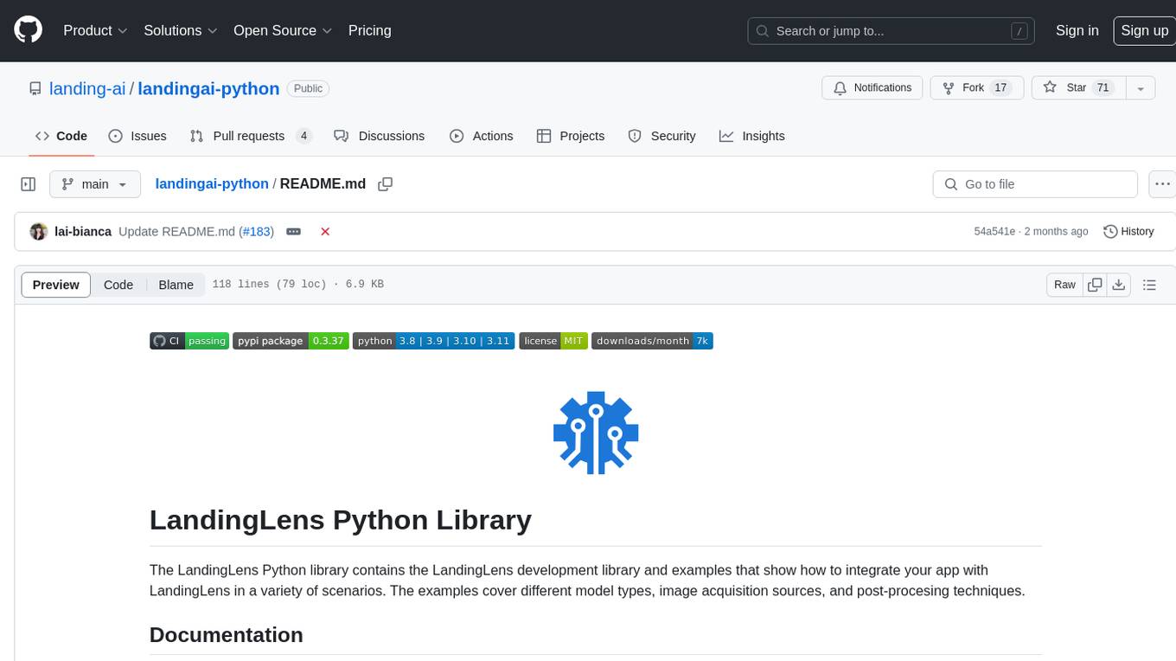
Task: Open the more file actions ellipsis
Action: pyautogui.click(x=1162, y=184)
